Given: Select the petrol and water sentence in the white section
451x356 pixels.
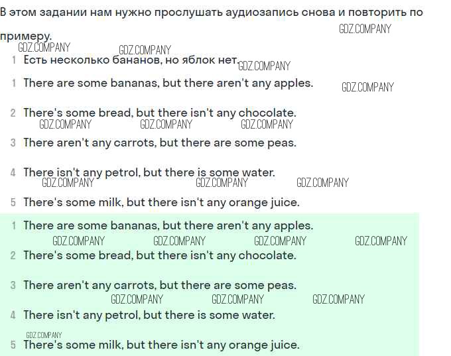Looking at the screenshot, I should point(149,172).
